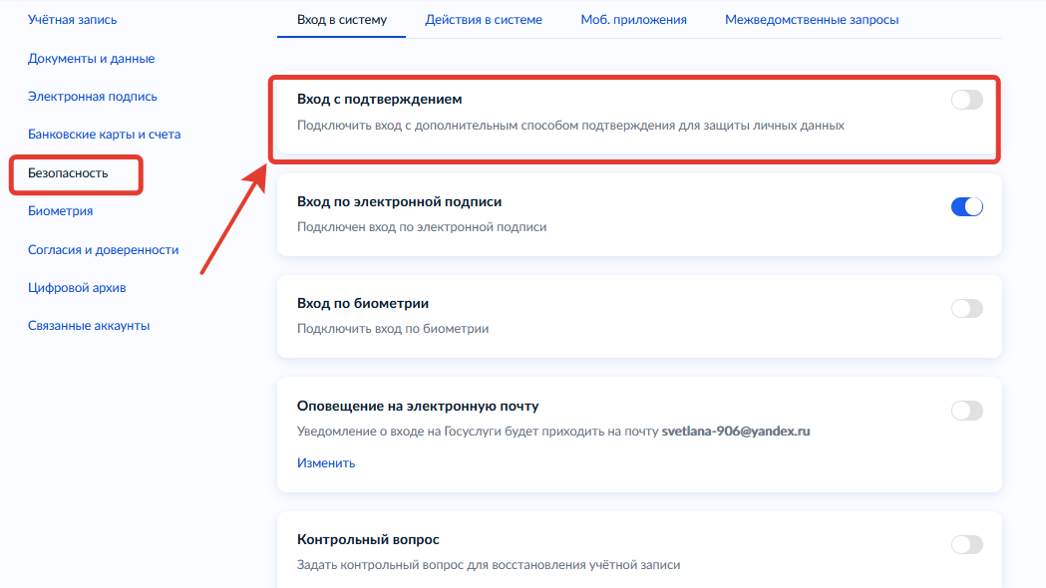Click the svetlana-906@yandex.ru email address text
This screenshot has width=1046, height=588.
[x=736, y=433]
